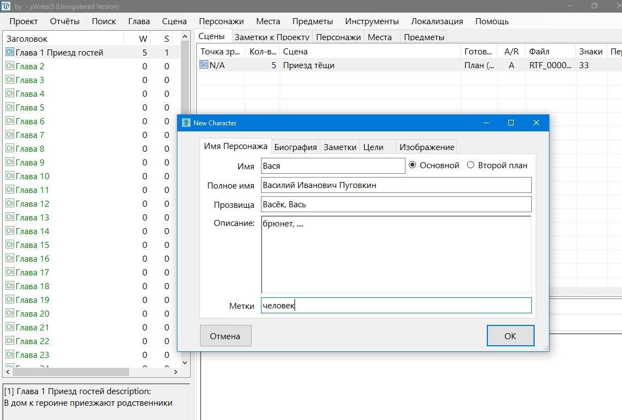Confirm the character with OK
622x420 pixels.
(510, 336)
